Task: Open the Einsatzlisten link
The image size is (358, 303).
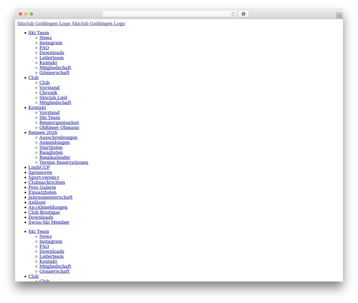Action: point(43,192)
